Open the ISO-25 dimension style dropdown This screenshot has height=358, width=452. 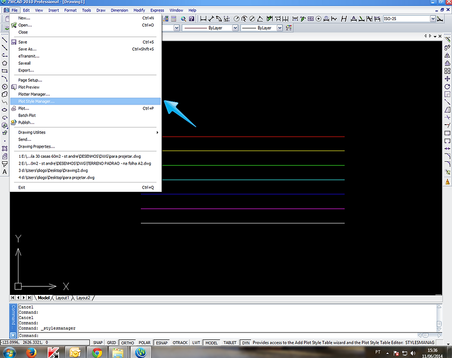pyautogui.click(x=432, y=19)
